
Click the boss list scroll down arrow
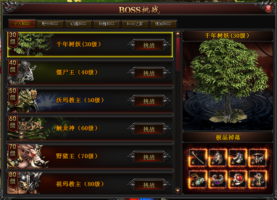[x=178, y=190]
